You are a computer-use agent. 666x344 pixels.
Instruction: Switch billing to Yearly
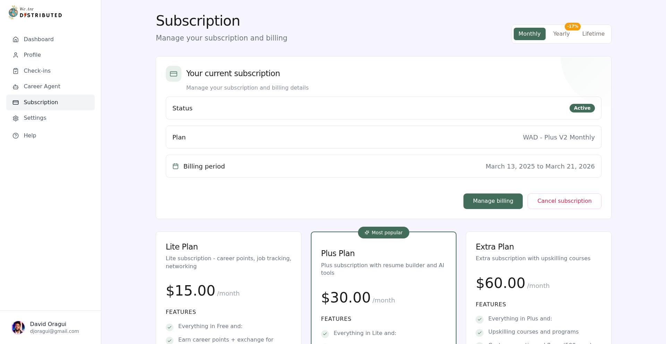click(x=561, y=34)
